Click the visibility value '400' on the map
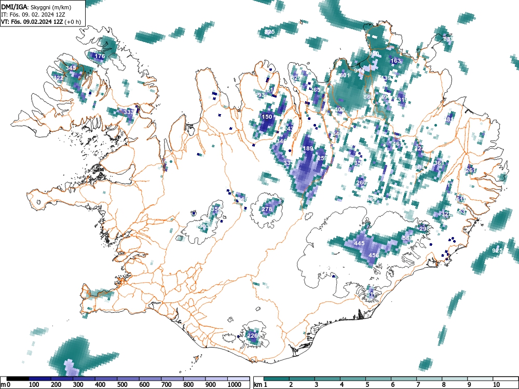The height and width of the screenshot is (389, 519). pos(339,109)
